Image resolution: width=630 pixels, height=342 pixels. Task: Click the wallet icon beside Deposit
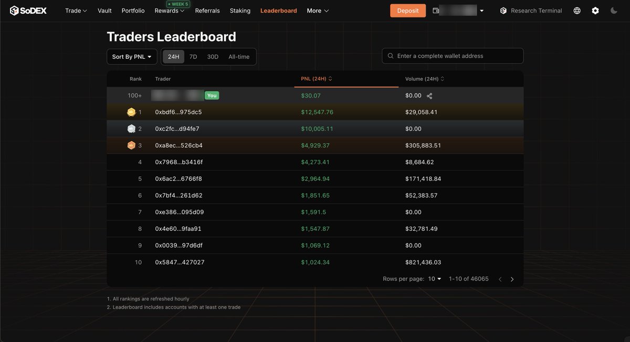[x=436, y=10]
